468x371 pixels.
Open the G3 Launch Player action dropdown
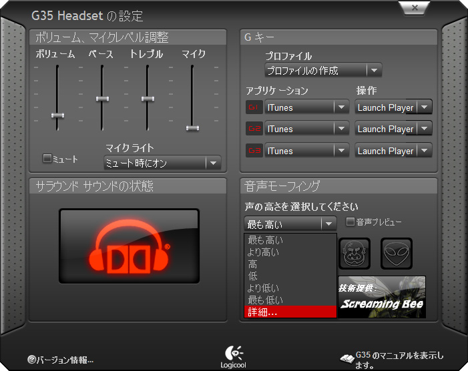(393, 151)
